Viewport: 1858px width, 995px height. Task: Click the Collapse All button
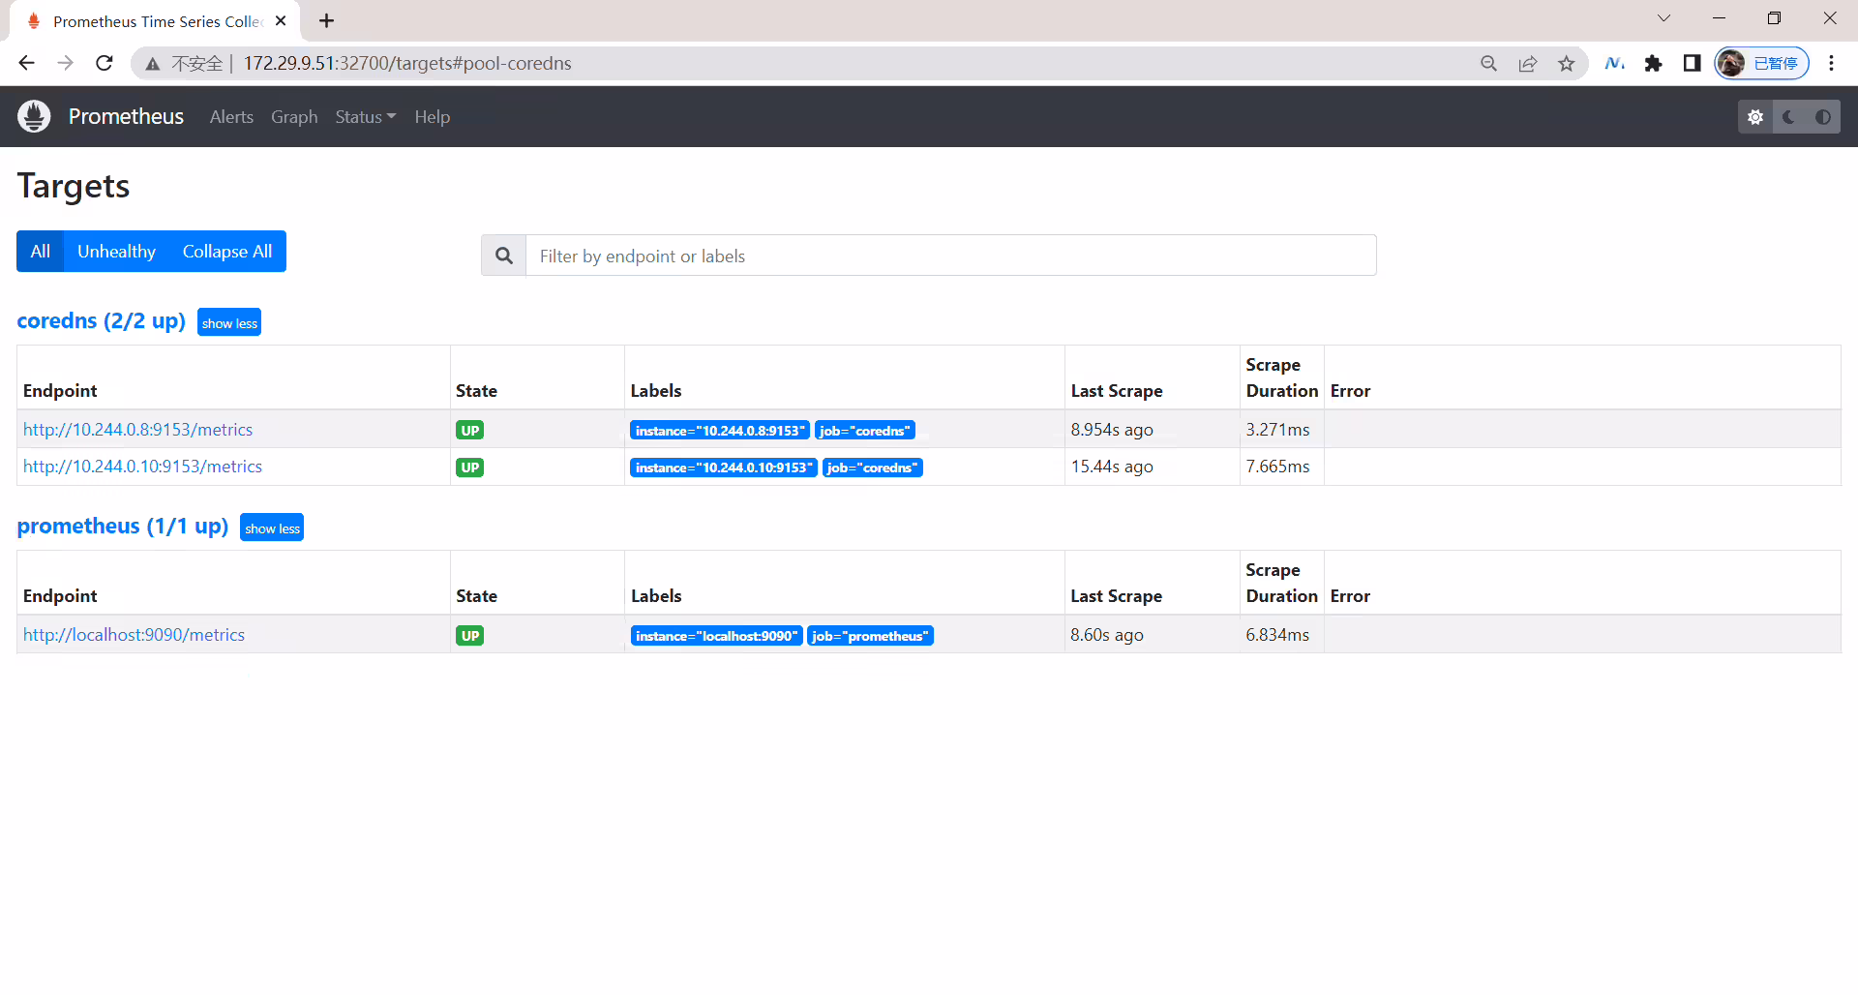(227, 252)
